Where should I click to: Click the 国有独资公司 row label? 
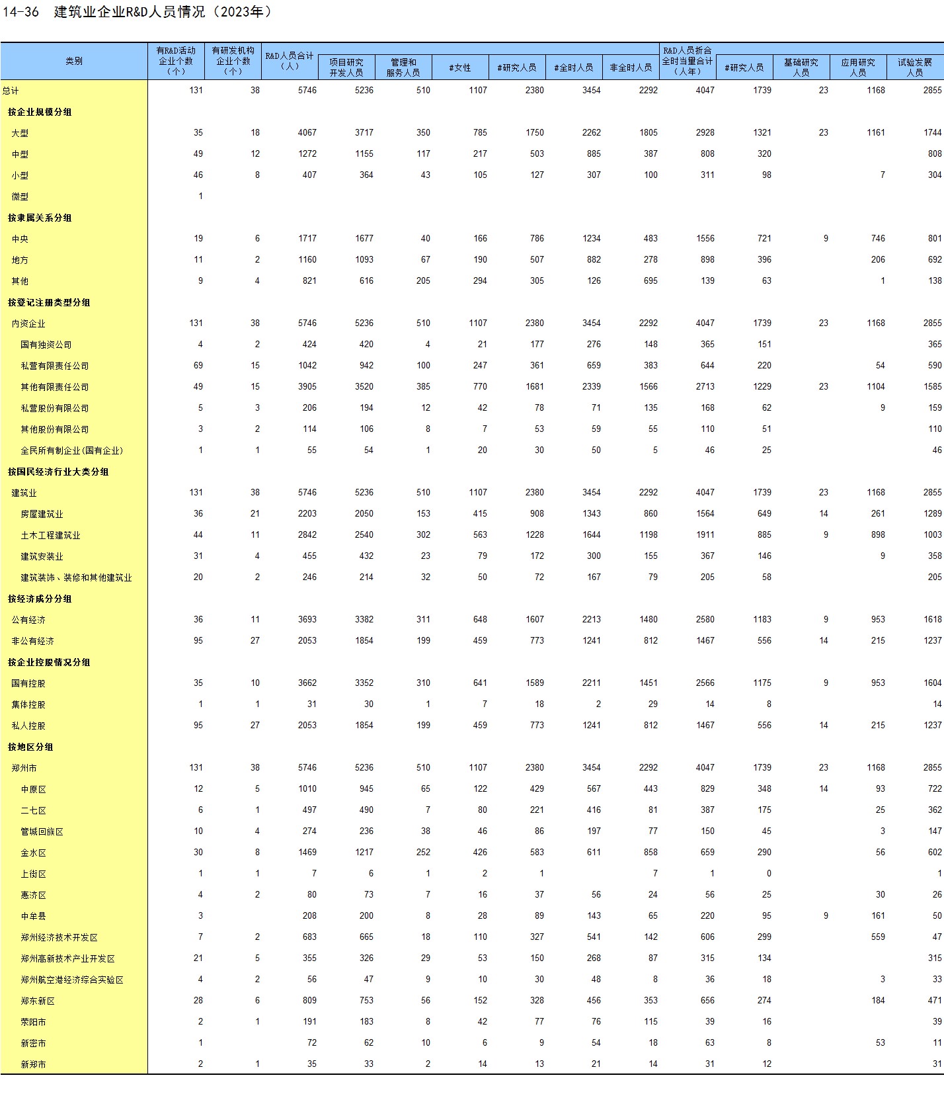(x=46, y=345)
